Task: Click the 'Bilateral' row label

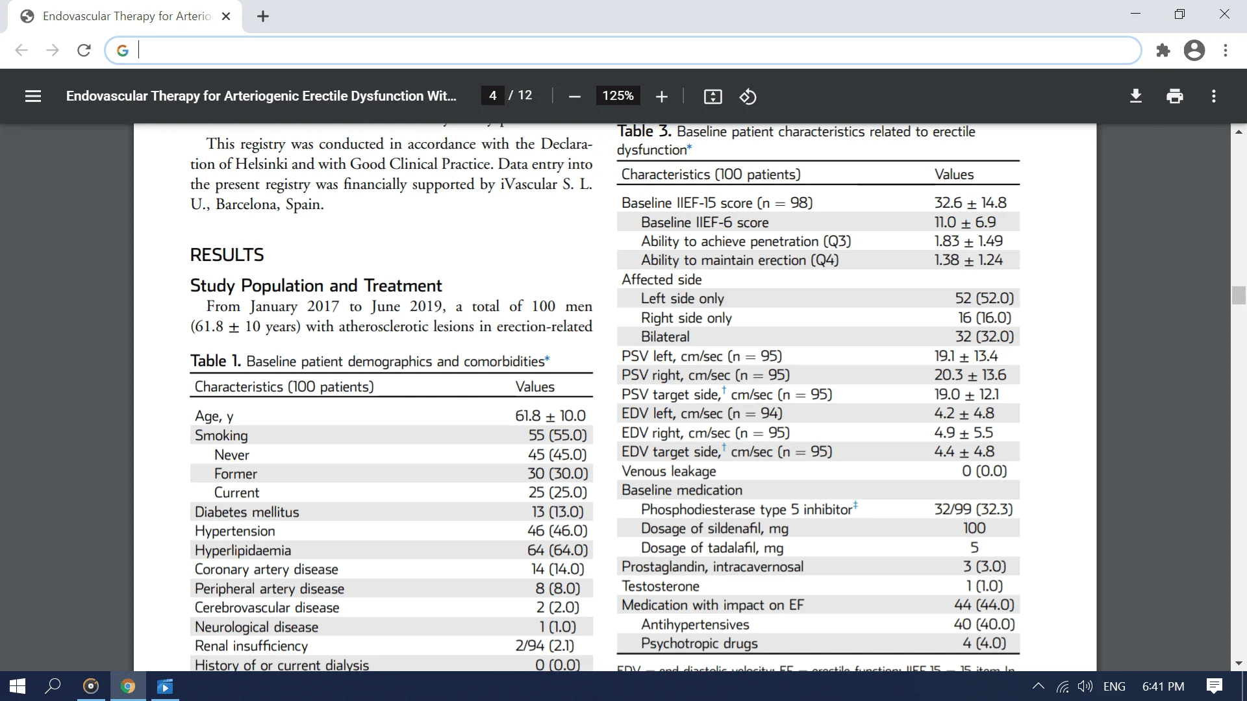Action: pos(665,337)
